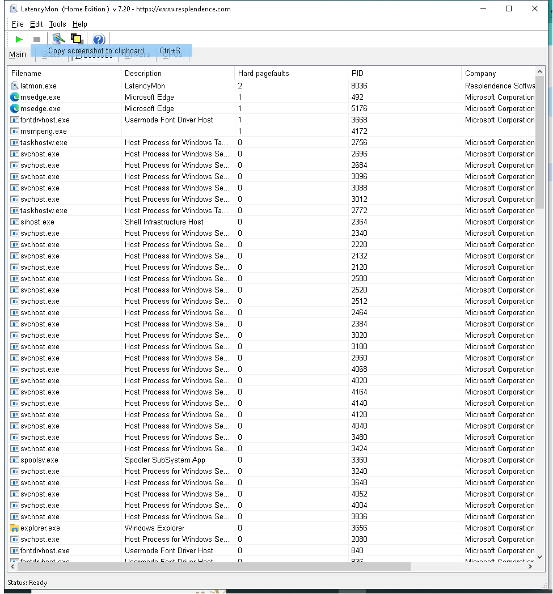Click the LatencyMon title bar app icon
Viewport: 553px width, 594px height.
pyautogui.click(x=13, y=9)
